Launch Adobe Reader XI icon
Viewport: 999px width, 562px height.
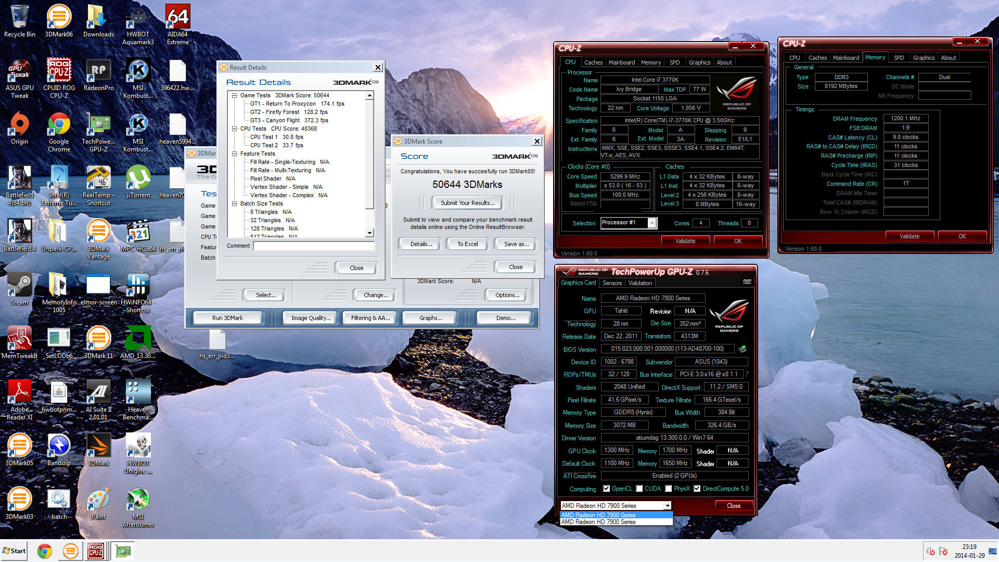coord(19,400)
